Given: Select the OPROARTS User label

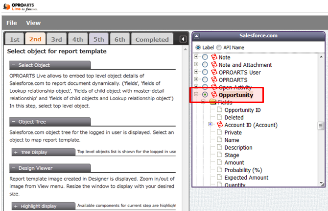Looking at the screenshot, I should click(x=239, y=72).
